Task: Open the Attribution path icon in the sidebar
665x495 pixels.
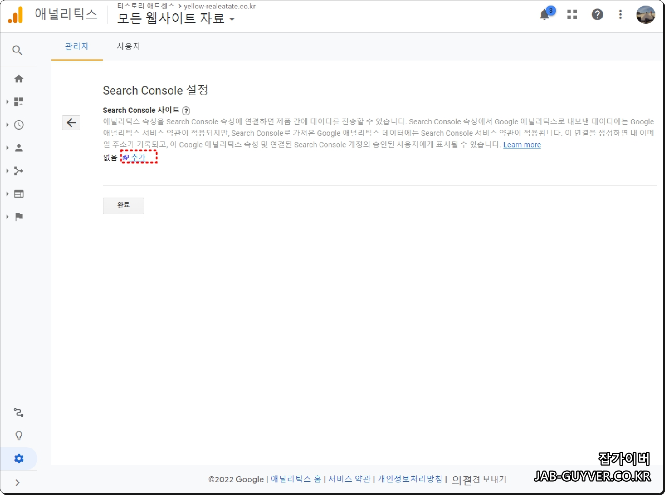Action: 19,412
